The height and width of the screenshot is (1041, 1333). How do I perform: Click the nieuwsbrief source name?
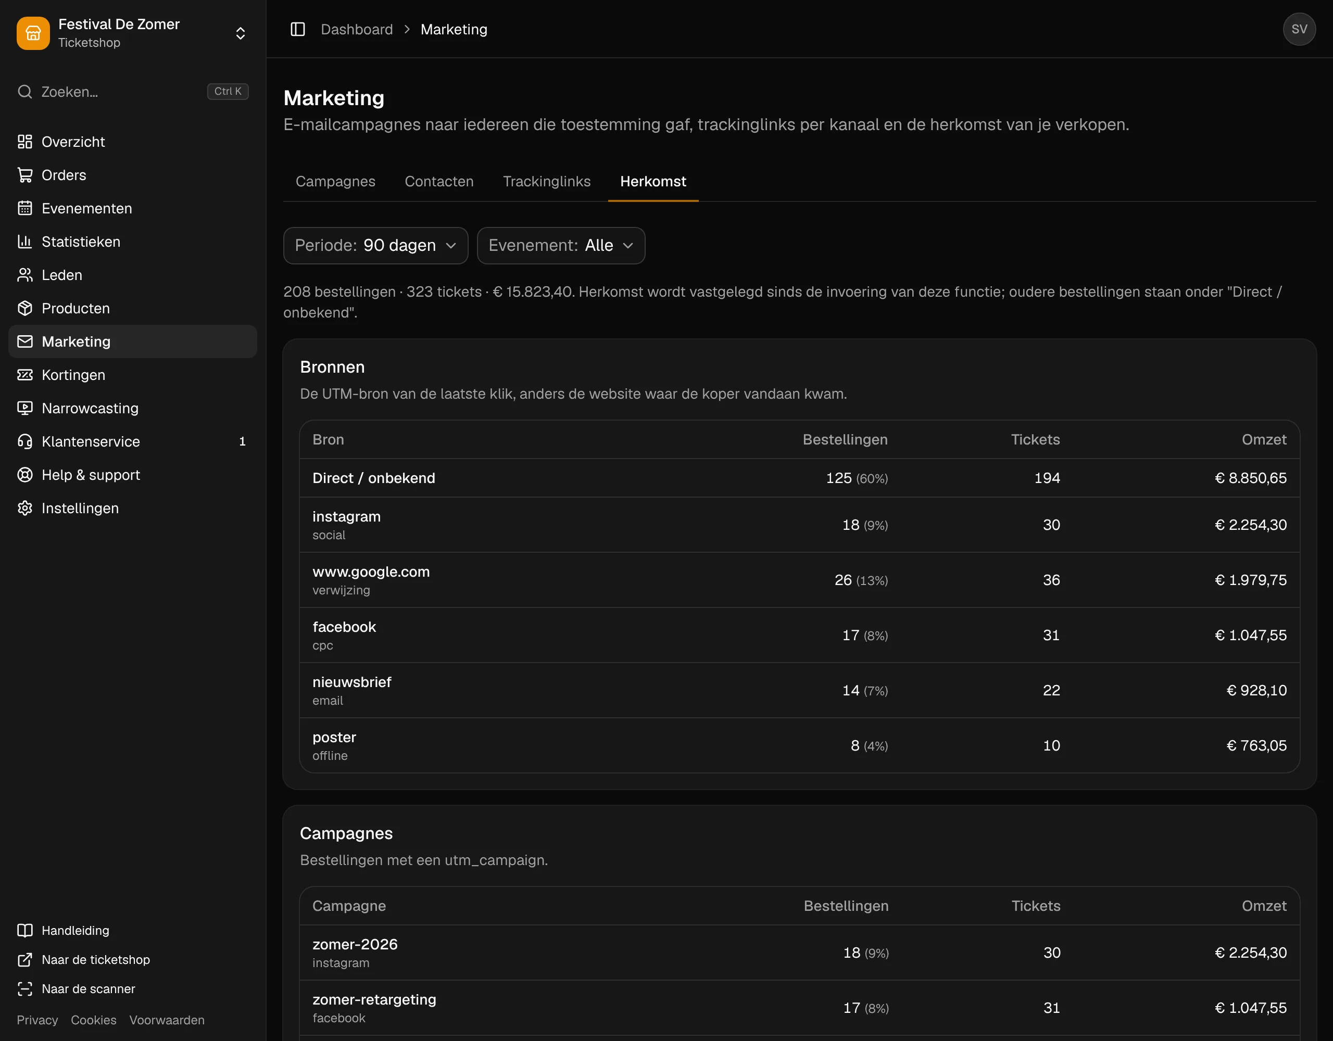(352, 682)
